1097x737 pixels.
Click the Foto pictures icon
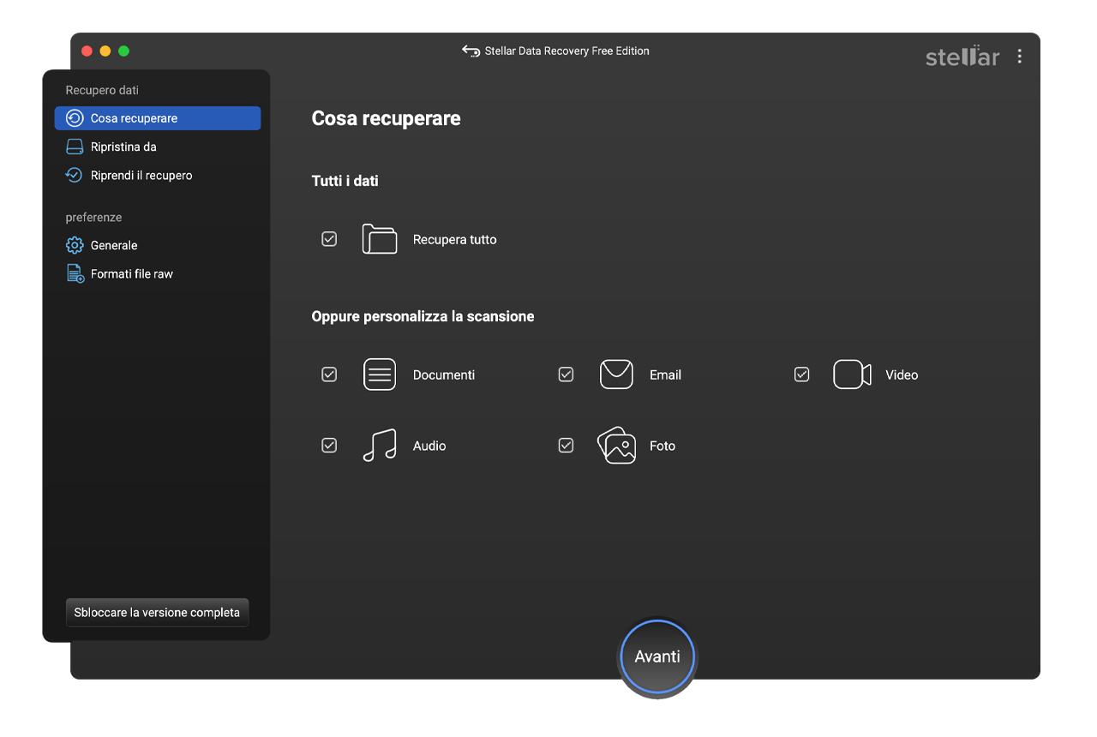click(616, 446)
